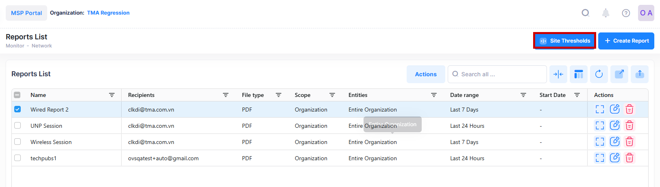Toggle the select-all header checkbox
This screenshot has height=187, width=660.
tap(17, 95)
